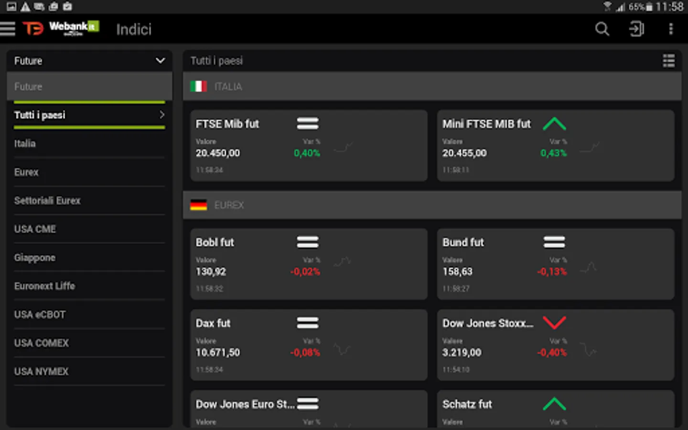Tap the FTSE Mib fut equal-trend icon

pos(308,124)
